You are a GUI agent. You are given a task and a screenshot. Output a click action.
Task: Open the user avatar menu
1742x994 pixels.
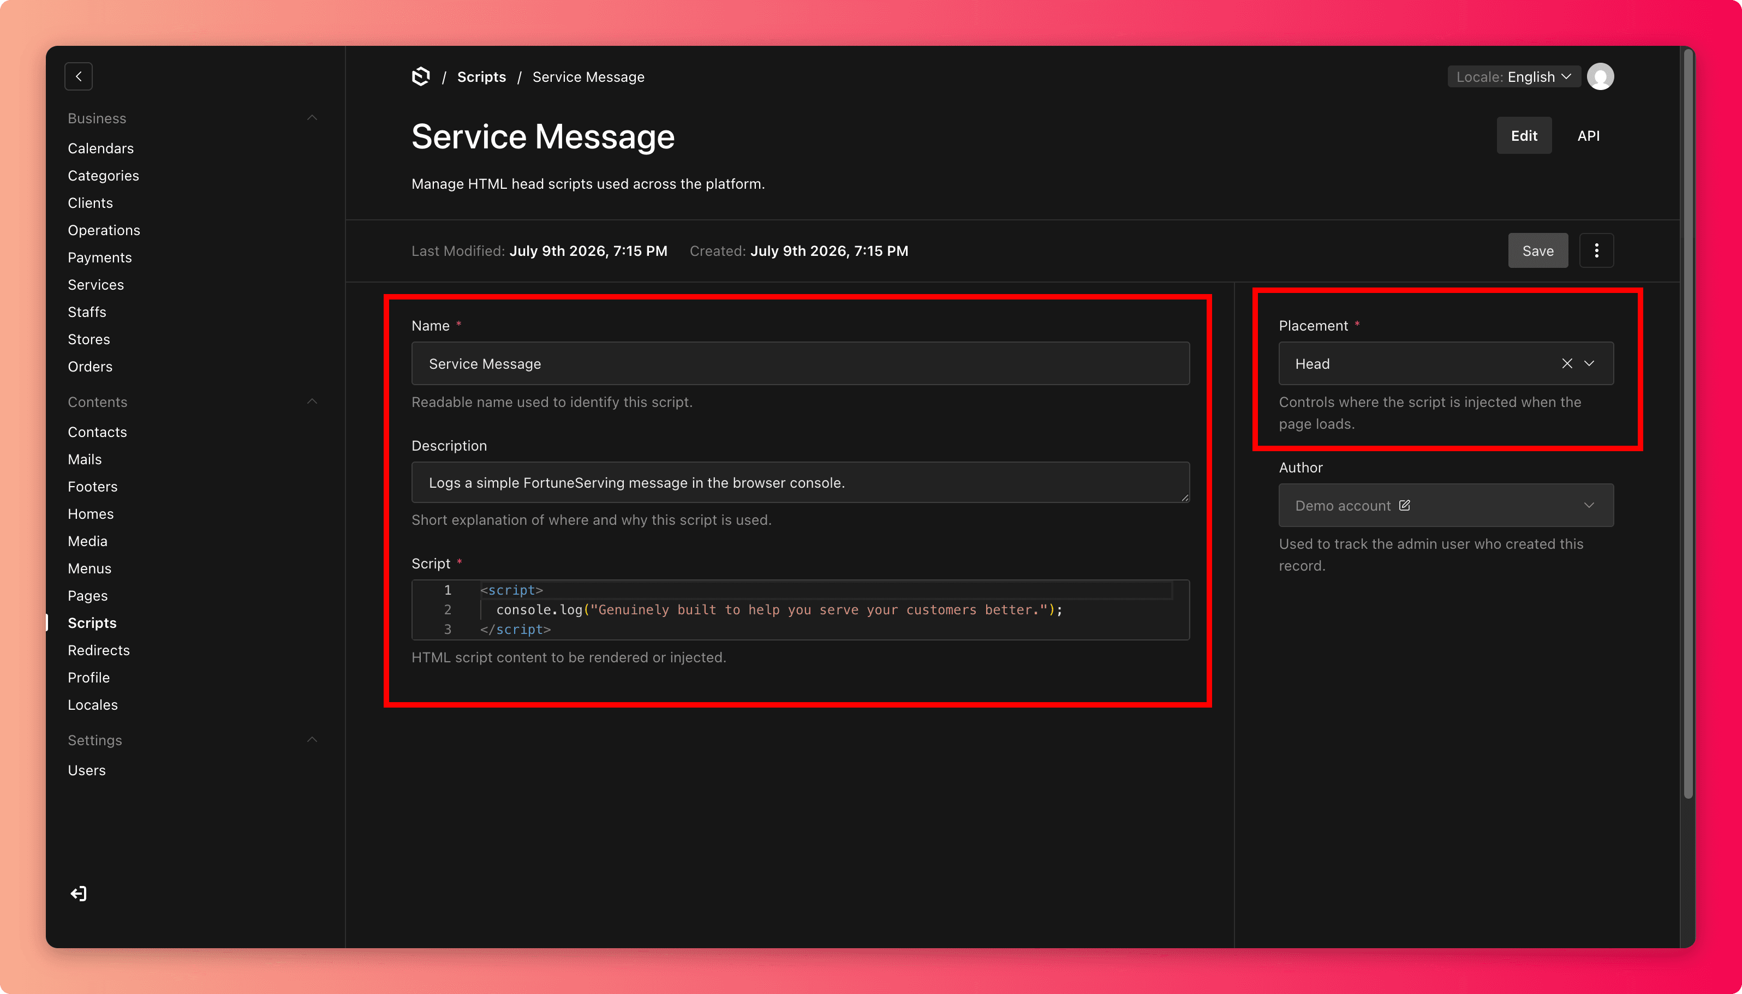pos(1600,76)
